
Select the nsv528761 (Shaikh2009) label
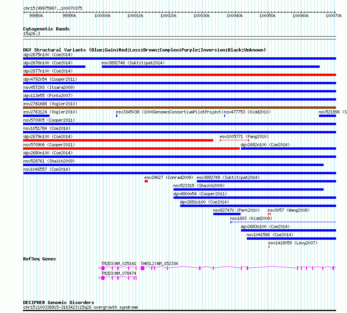(49, 161)
